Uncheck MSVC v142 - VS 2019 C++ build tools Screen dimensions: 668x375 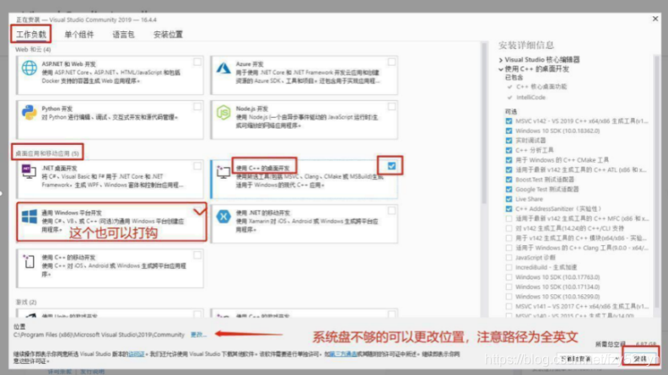pos(509,121)
